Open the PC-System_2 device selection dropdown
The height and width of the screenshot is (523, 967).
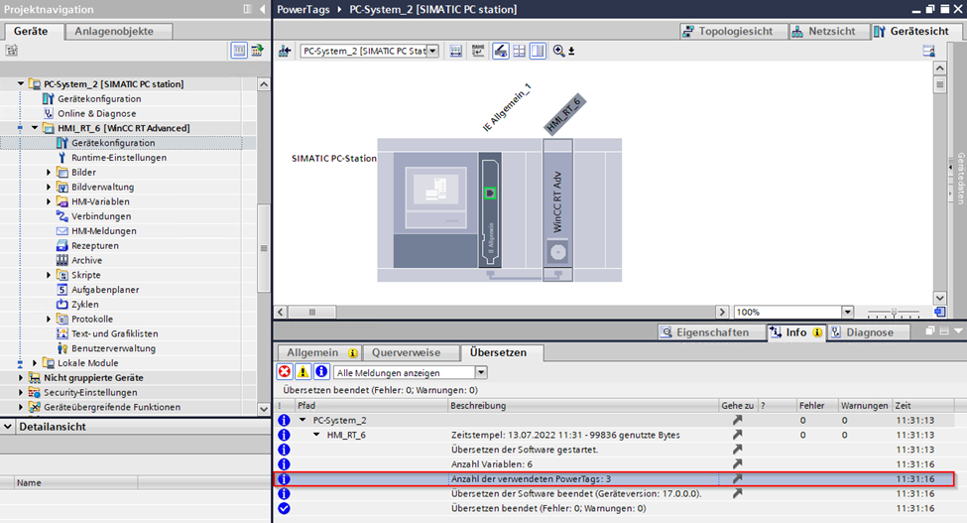[432, 51]
